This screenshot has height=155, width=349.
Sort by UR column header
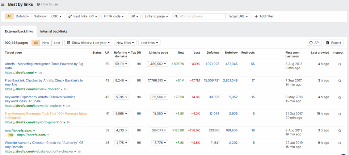point(107,53)
